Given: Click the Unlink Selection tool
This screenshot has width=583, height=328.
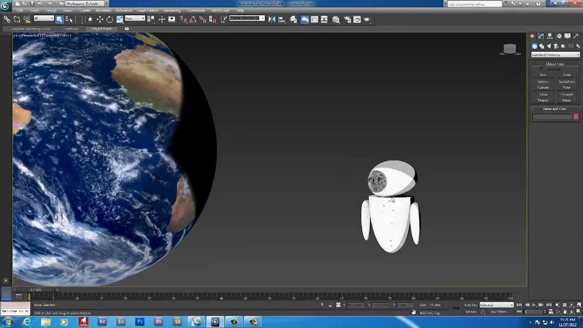Looking at the screenshot, I should [17, 19].
